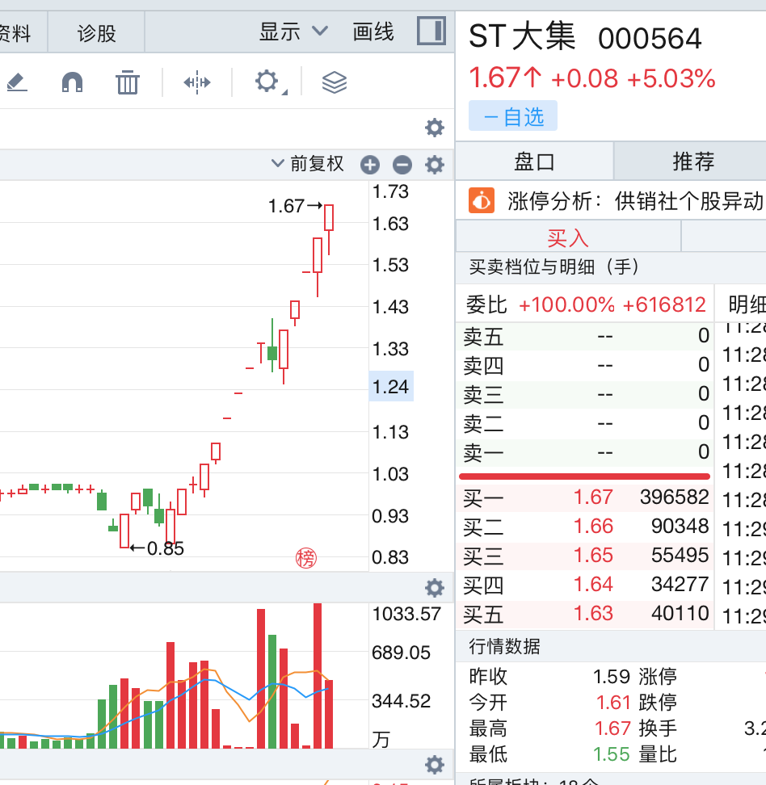Click the current price 1.67 header
766x785 pixels.
(x=505, y=78)
